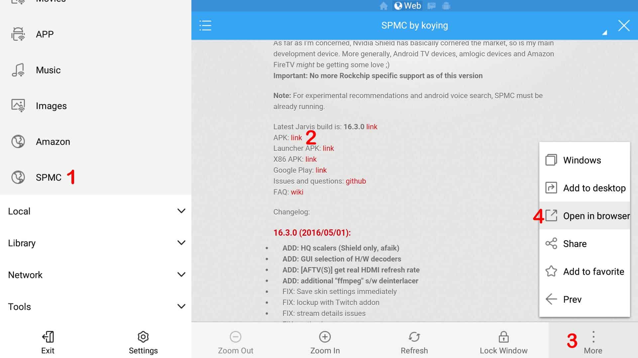Click the APK download link
This screenshot has height=358, width=638.
pyautogui.click(x=297, y=137)
